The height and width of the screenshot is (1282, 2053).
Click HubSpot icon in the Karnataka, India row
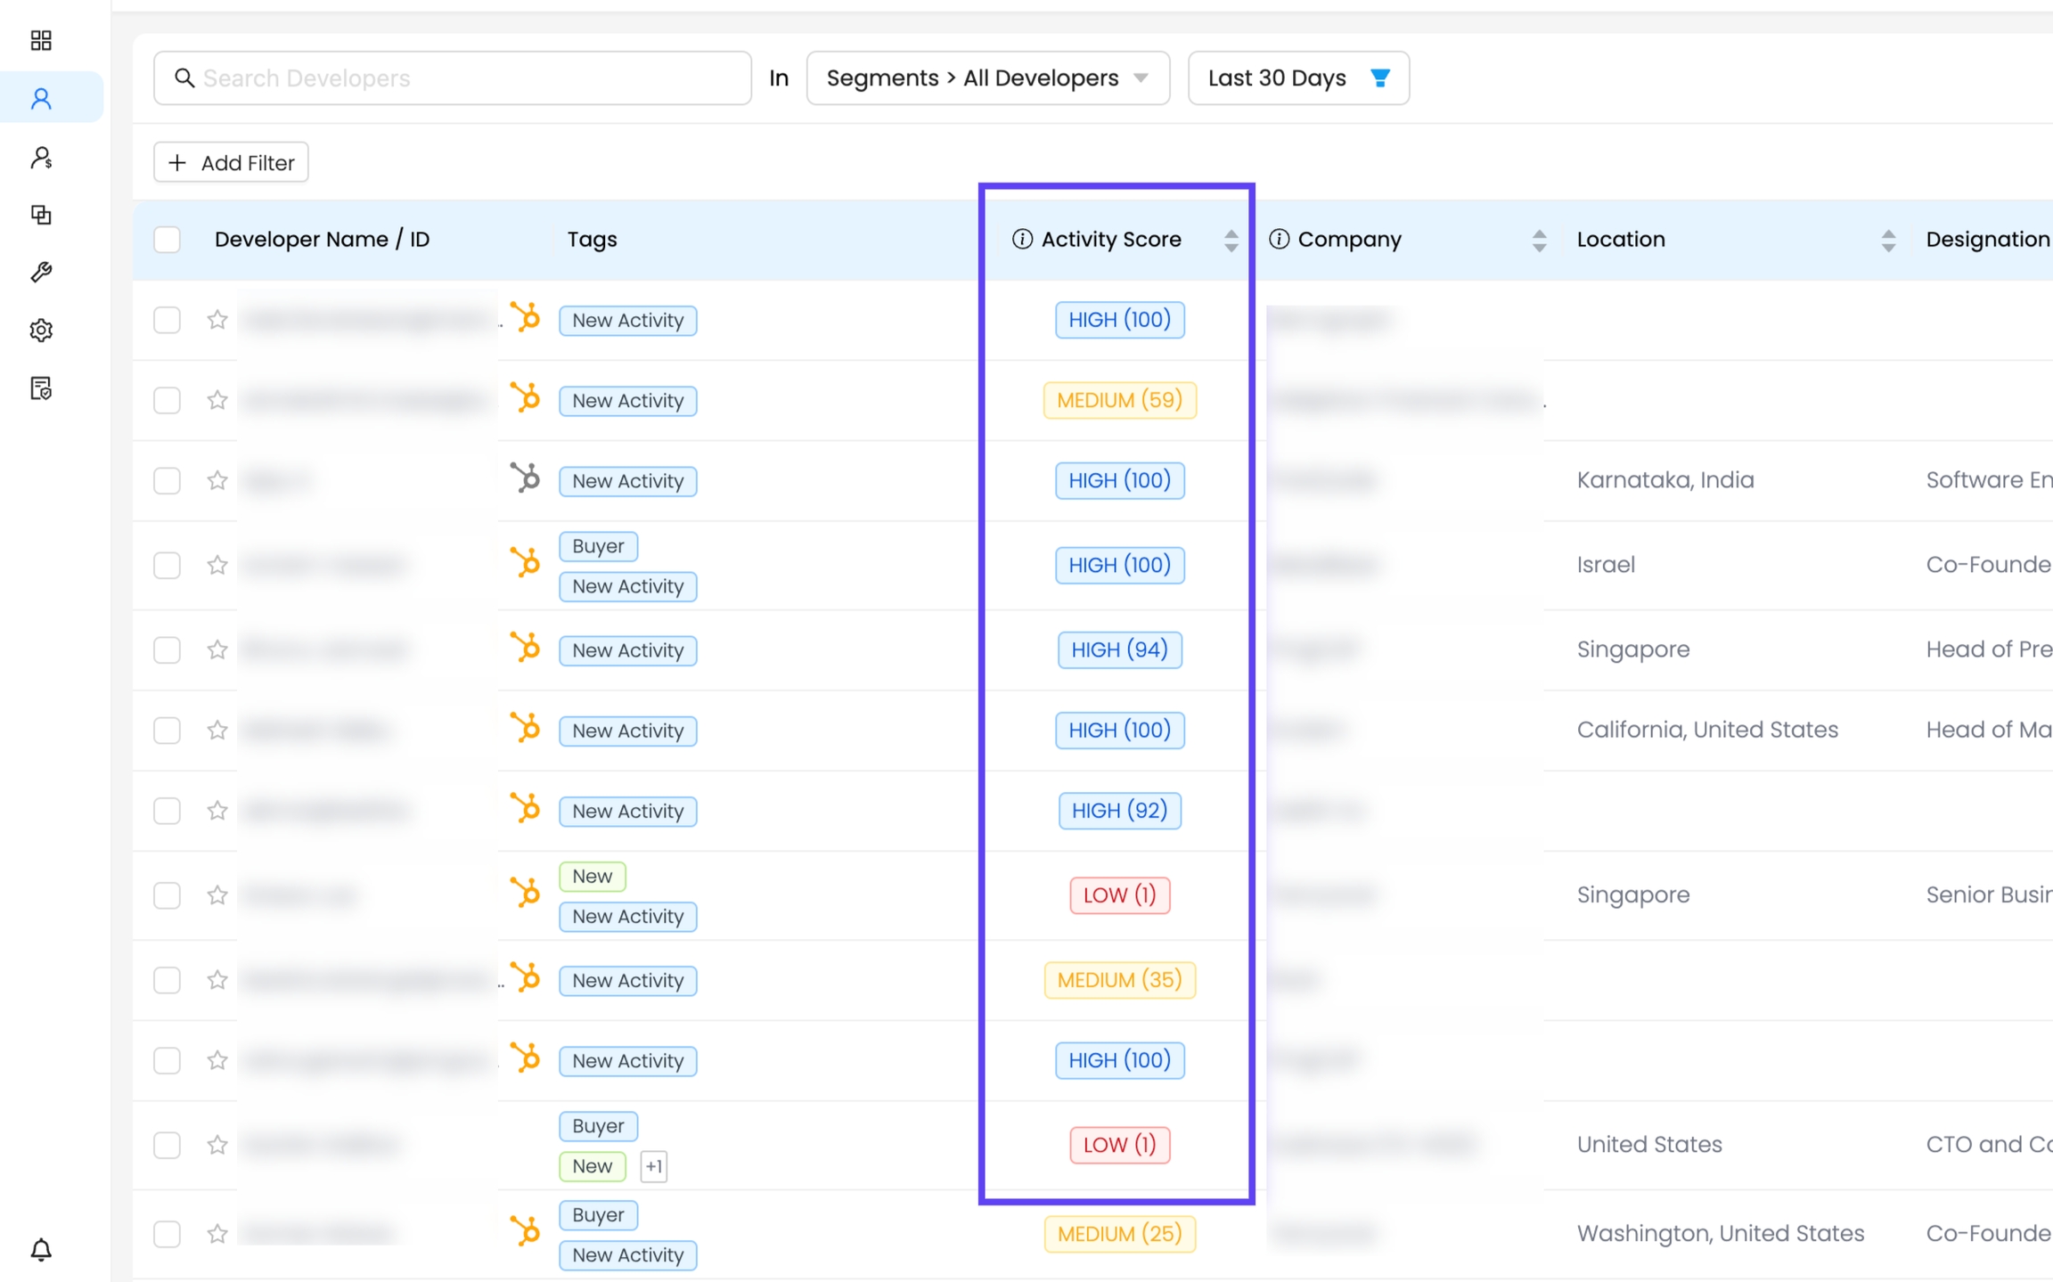pyautogui.click(x=526, y=478)
